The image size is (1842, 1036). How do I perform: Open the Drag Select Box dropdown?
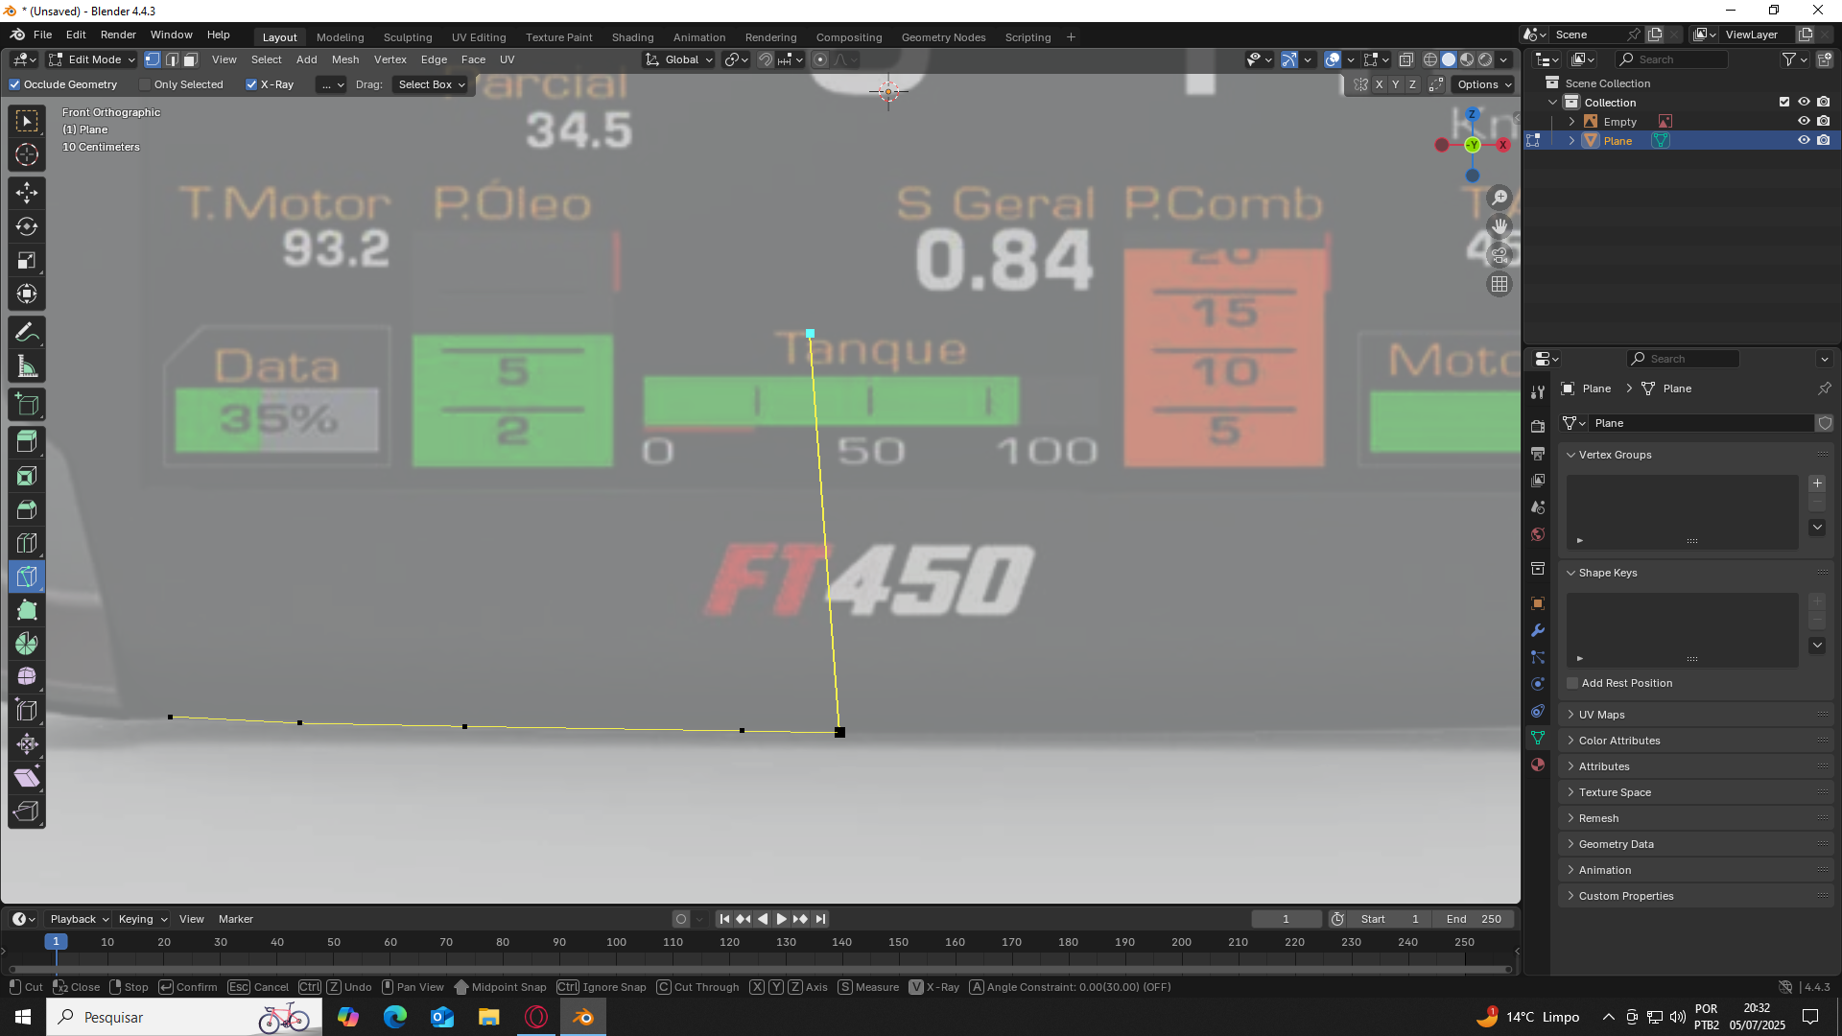pos(431,84)
